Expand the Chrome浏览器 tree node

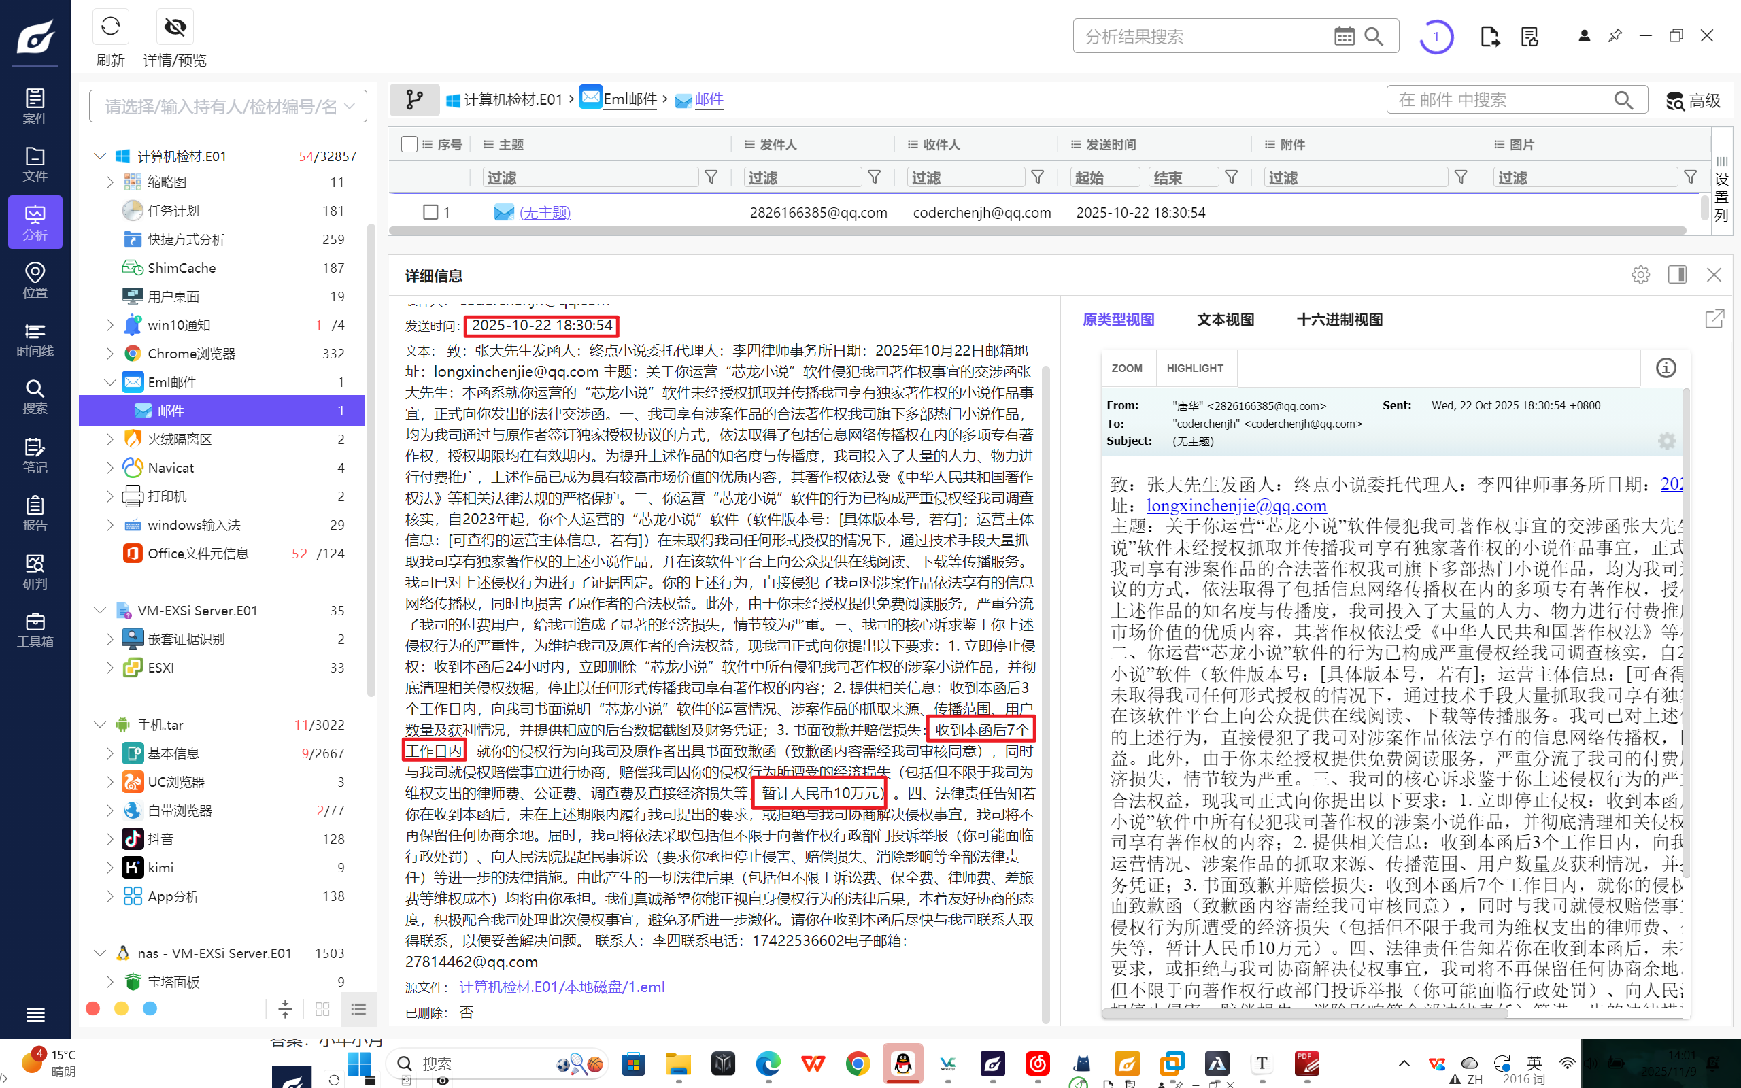[109, 354]
